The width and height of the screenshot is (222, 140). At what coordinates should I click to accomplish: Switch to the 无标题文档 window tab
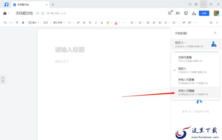click(30, 5)
